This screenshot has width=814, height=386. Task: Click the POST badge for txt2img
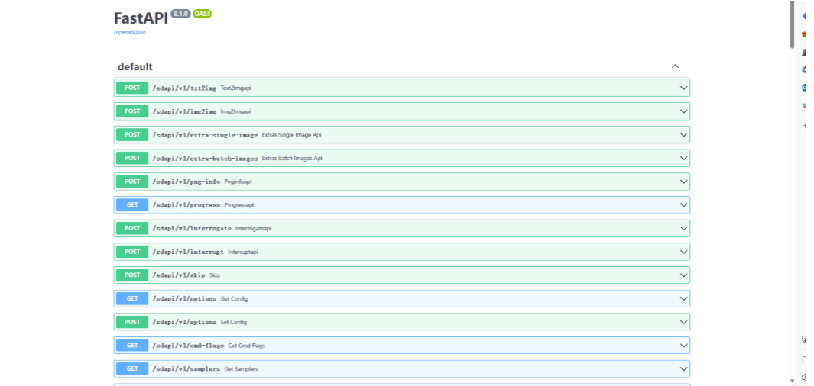tap(132, 88)
